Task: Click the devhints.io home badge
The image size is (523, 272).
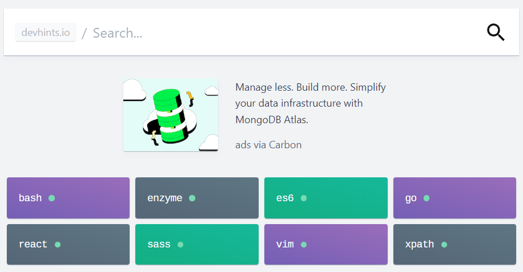Action: [x=46, y=33]
